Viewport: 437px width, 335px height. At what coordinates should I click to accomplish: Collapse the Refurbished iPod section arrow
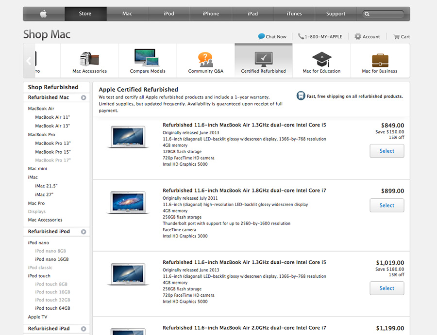pos(84,232)
